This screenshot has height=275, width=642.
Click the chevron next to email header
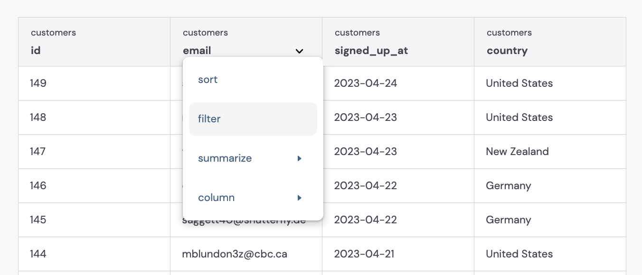(299, 51)
